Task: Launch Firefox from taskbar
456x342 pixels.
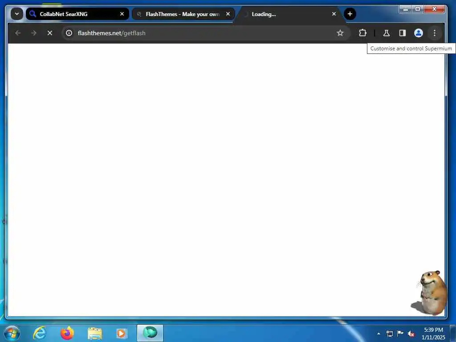Action: tap(67, 333)
